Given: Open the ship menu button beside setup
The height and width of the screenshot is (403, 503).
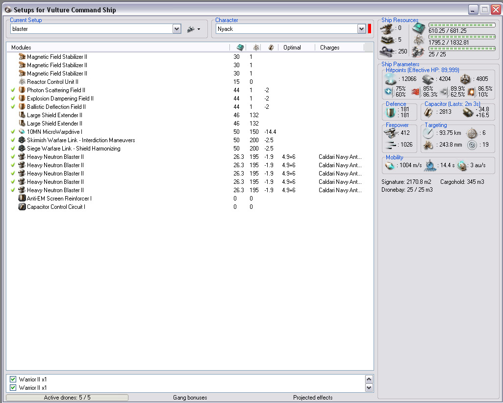Looking at the screenshot, I should coord(194,29).
